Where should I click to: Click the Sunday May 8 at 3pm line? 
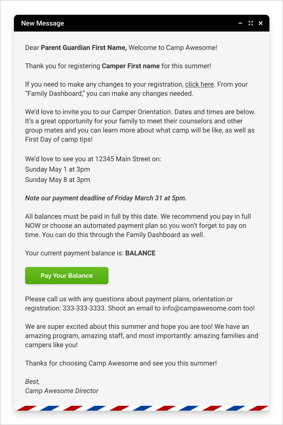pyautogui.click(x=57, y=180)
